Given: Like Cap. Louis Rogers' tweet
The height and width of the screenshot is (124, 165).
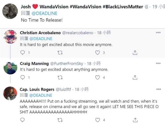Looking at the screenshot, I should [x=97, y=120].
